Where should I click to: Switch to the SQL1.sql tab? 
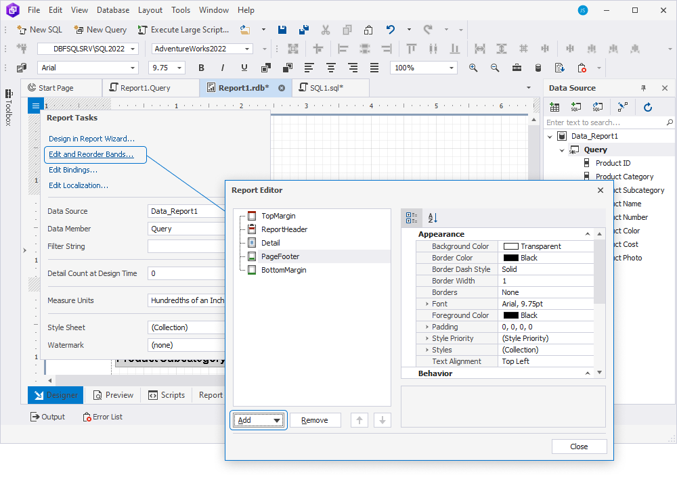click(330, 88)
